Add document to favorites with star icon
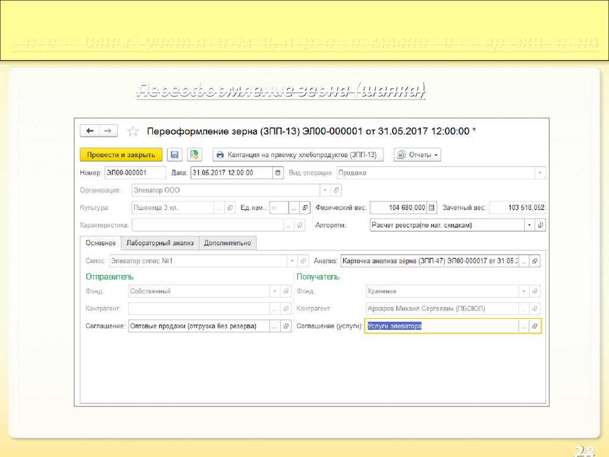The image size is (609, 457). pyautogui.click(x=133, y=132)
